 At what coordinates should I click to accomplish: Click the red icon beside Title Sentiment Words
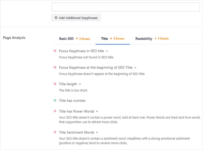pyautogui.click(x=55, y=132)
